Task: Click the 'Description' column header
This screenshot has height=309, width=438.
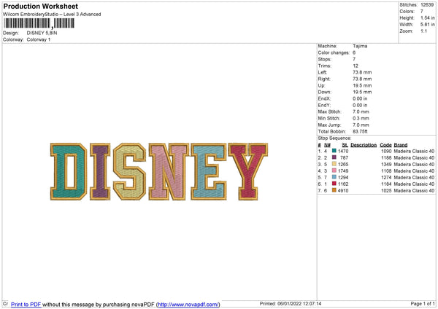Action: (364, 145)
